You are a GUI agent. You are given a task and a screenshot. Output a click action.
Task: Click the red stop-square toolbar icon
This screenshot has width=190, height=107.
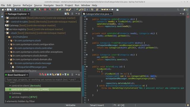(x=45, y=10)
